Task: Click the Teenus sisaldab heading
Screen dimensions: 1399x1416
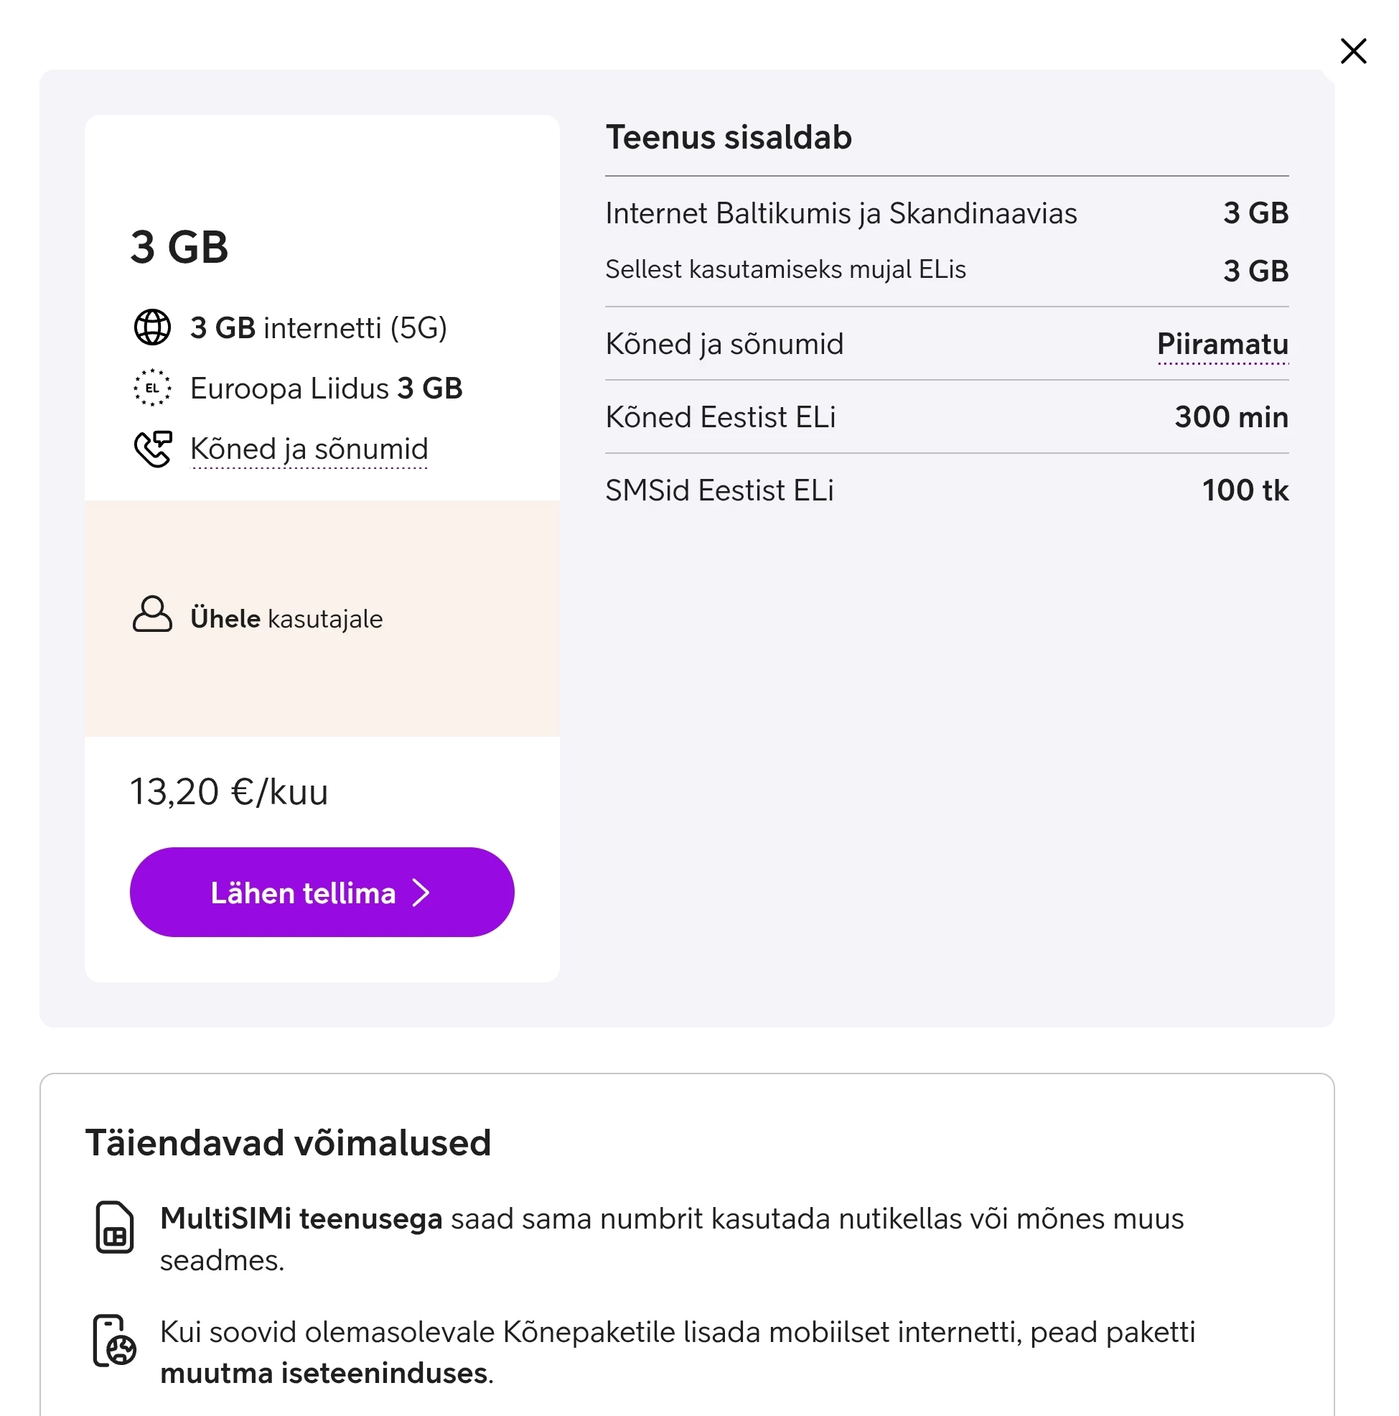Action: tap(729, 138)
